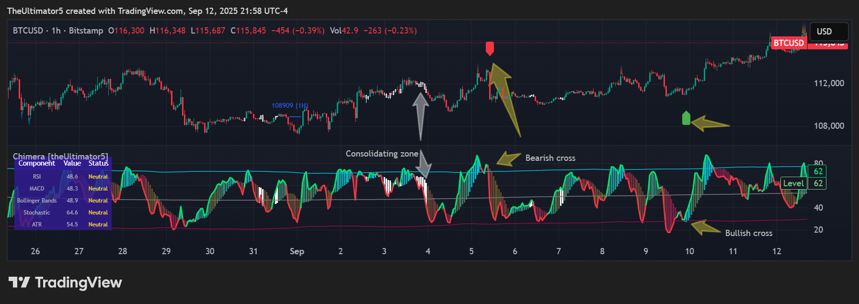Click the Neutral status in ATR row
Screen dimensions: 859x304
(x=98, y=225)
